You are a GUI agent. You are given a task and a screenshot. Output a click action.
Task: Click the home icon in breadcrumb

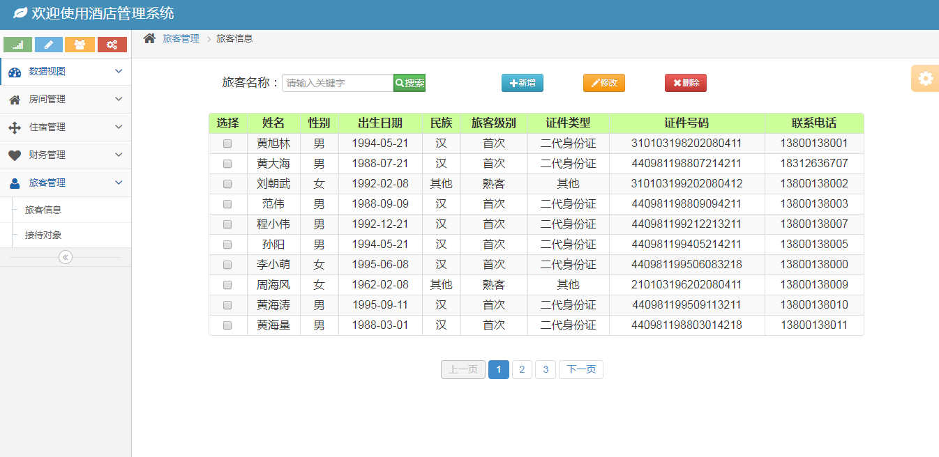(149, 38)
